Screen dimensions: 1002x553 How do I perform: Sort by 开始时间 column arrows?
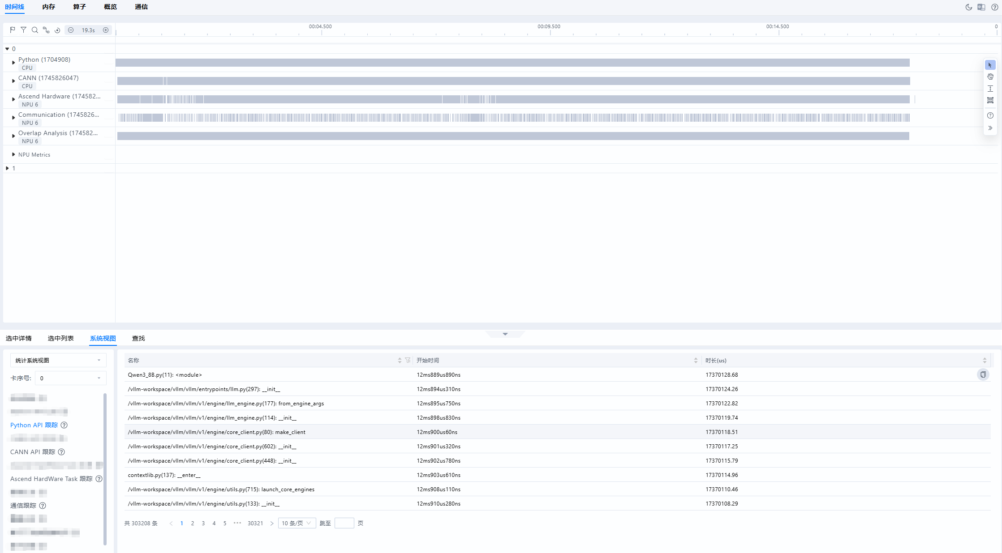[696, 360]
